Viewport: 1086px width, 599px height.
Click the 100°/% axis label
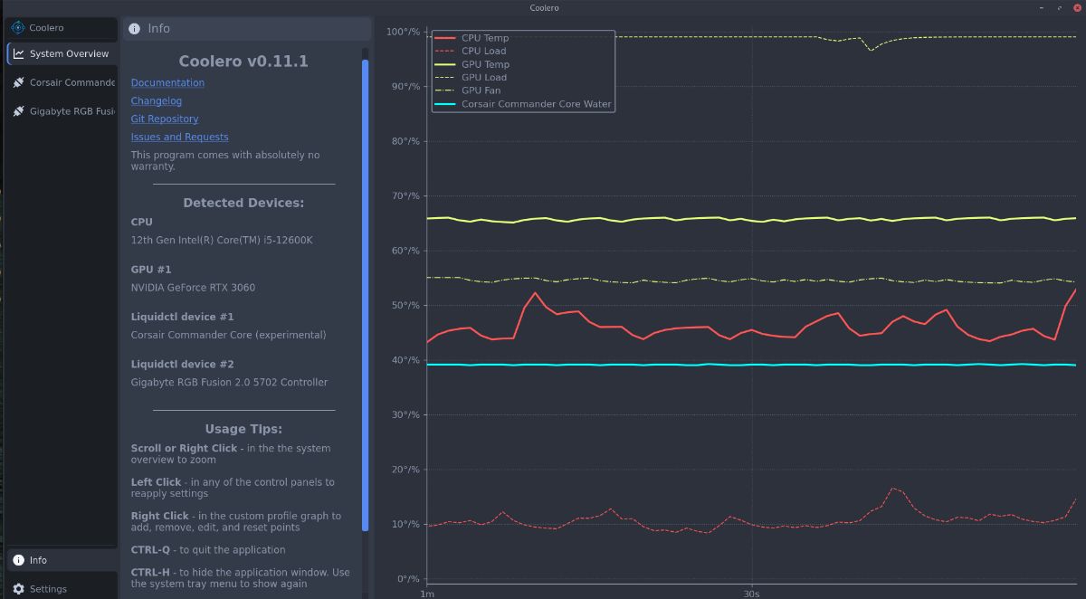click(x=402, y=32)
